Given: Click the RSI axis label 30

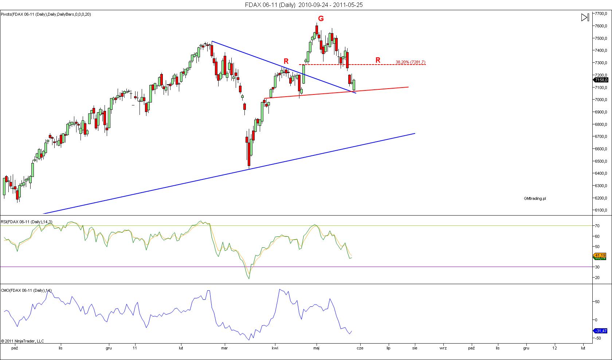Looking at the screenshot, I should 597,267.
